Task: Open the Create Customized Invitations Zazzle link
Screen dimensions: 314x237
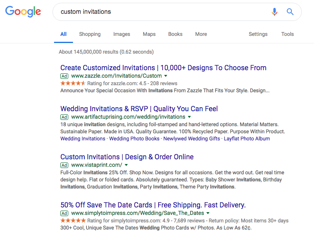Action: (x=163, y=67)
